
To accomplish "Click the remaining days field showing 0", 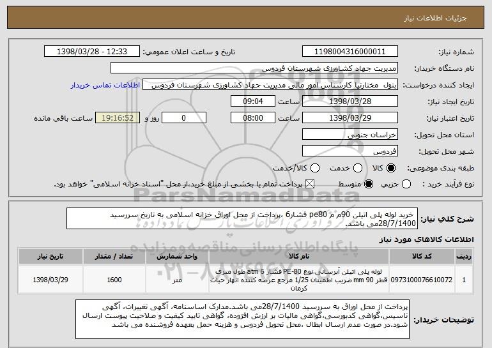I will click(x=184, y=118).
